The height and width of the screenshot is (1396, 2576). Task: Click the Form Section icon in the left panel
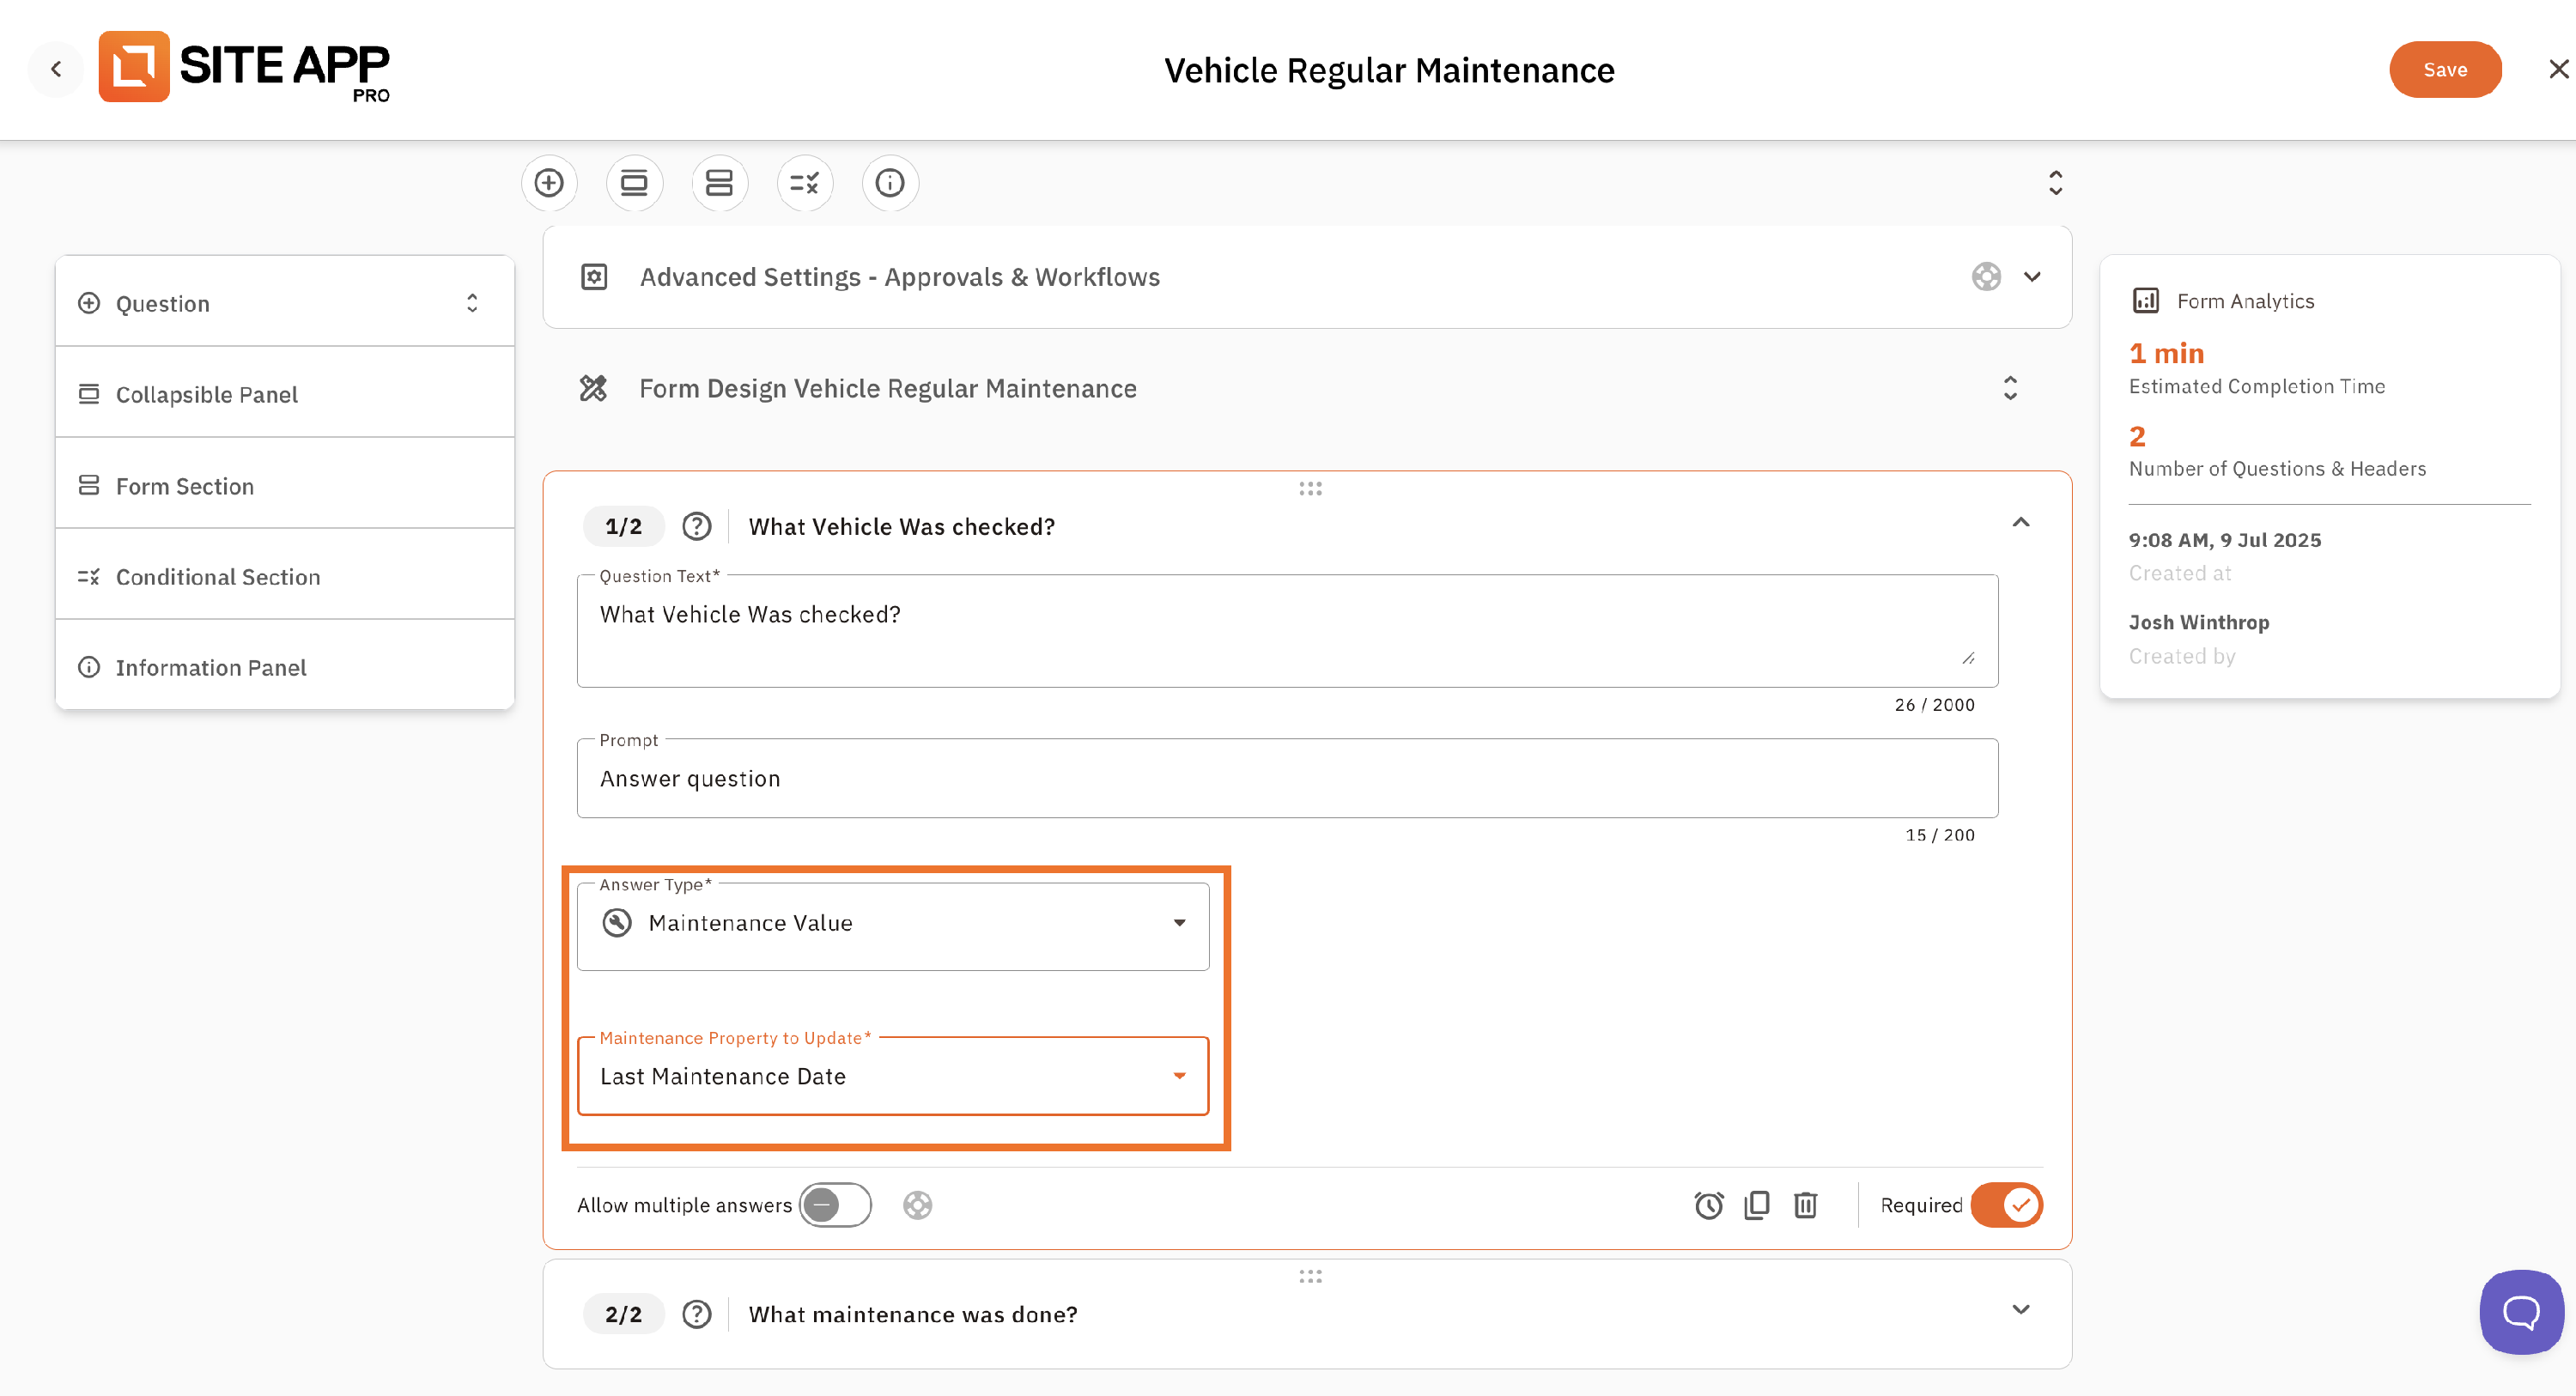point(89,485)
